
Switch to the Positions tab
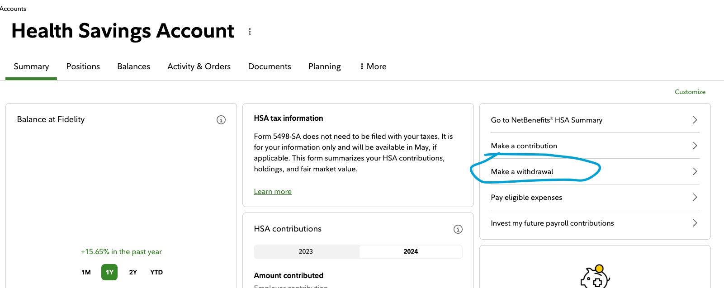coord(83,66)
